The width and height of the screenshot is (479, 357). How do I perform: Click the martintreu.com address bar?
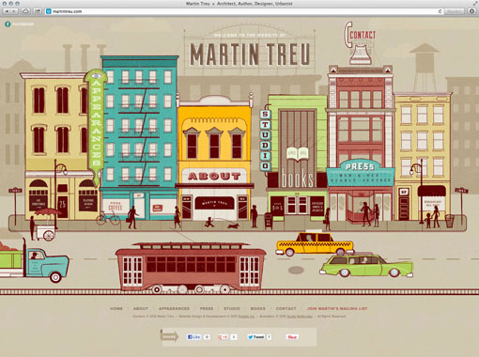(x=241, y=11)
